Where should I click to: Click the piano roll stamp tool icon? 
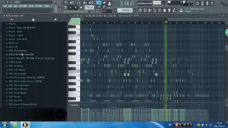(x=81, y=16)
